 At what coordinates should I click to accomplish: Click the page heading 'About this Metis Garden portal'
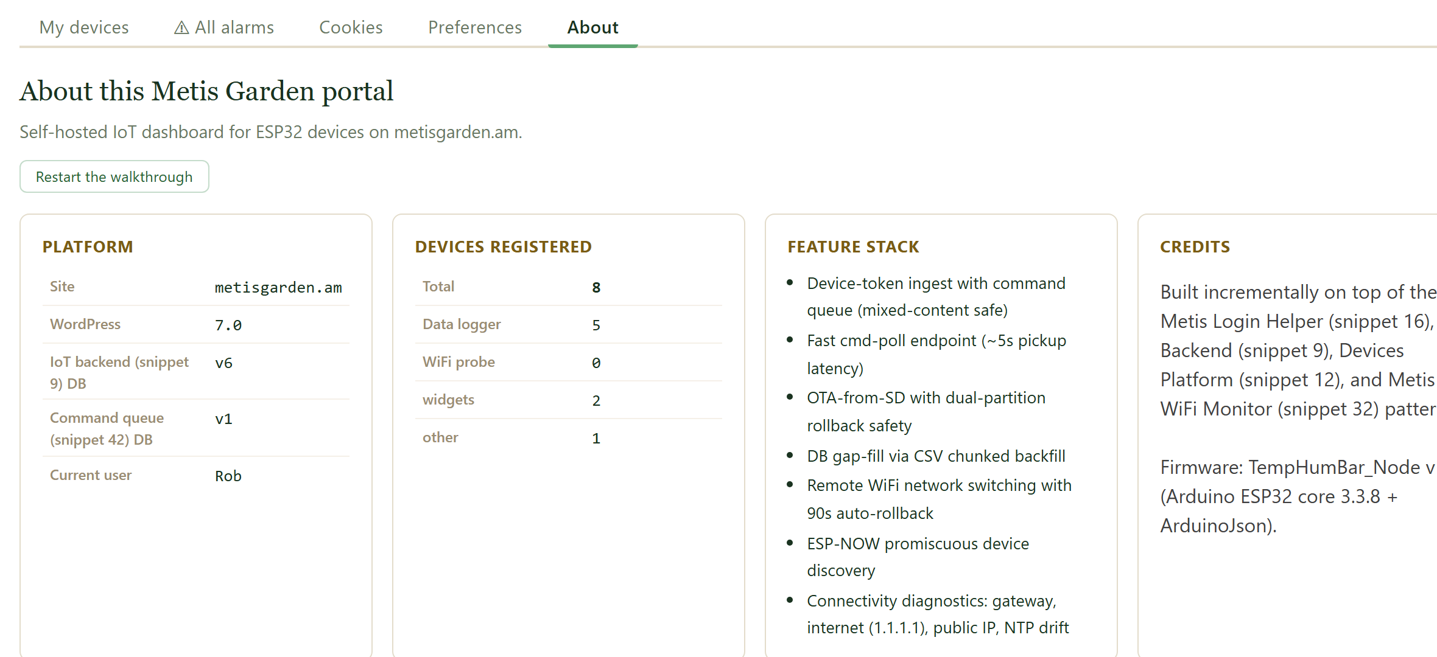[206, 91]
